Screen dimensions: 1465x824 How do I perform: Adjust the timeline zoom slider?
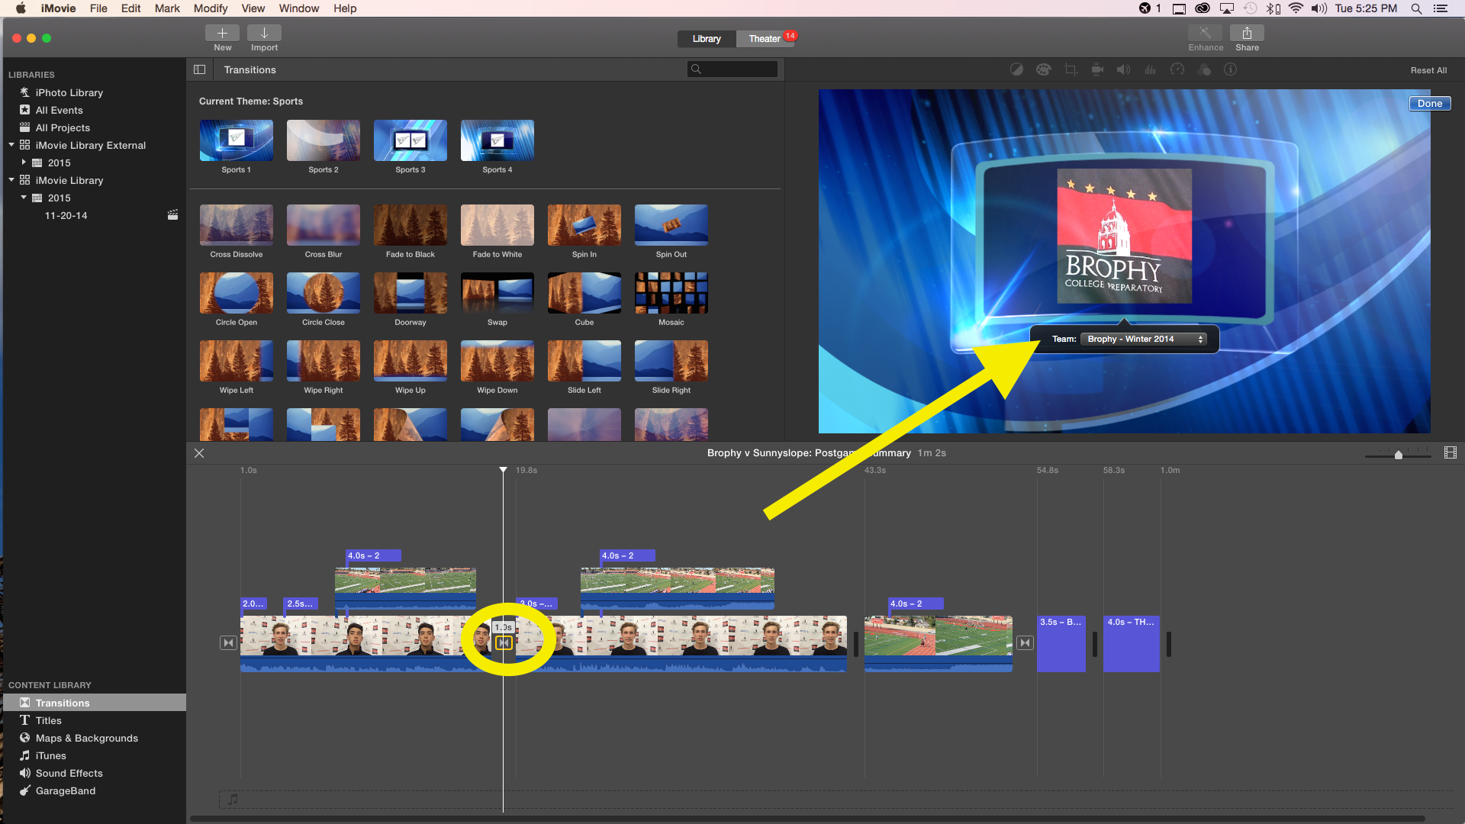1398,455
